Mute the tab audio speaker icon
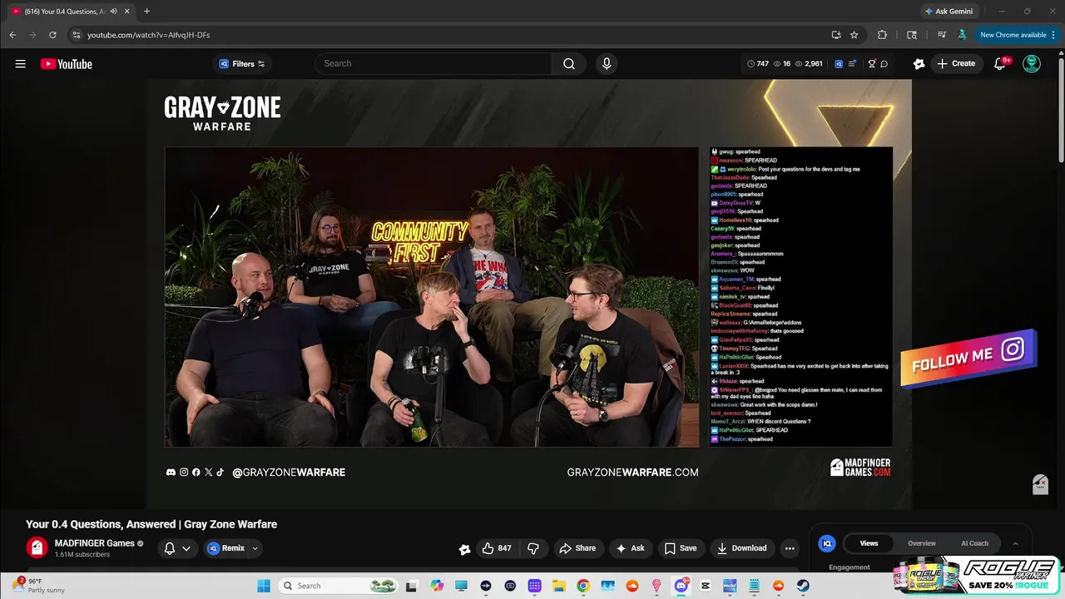This screenshot has width=1065, height=599. 113,11
